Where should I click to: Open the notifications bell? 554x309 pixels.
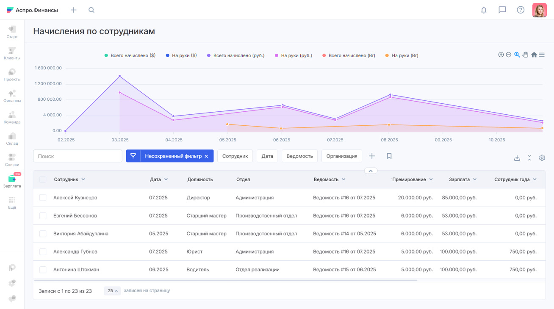tap(484, 10)
